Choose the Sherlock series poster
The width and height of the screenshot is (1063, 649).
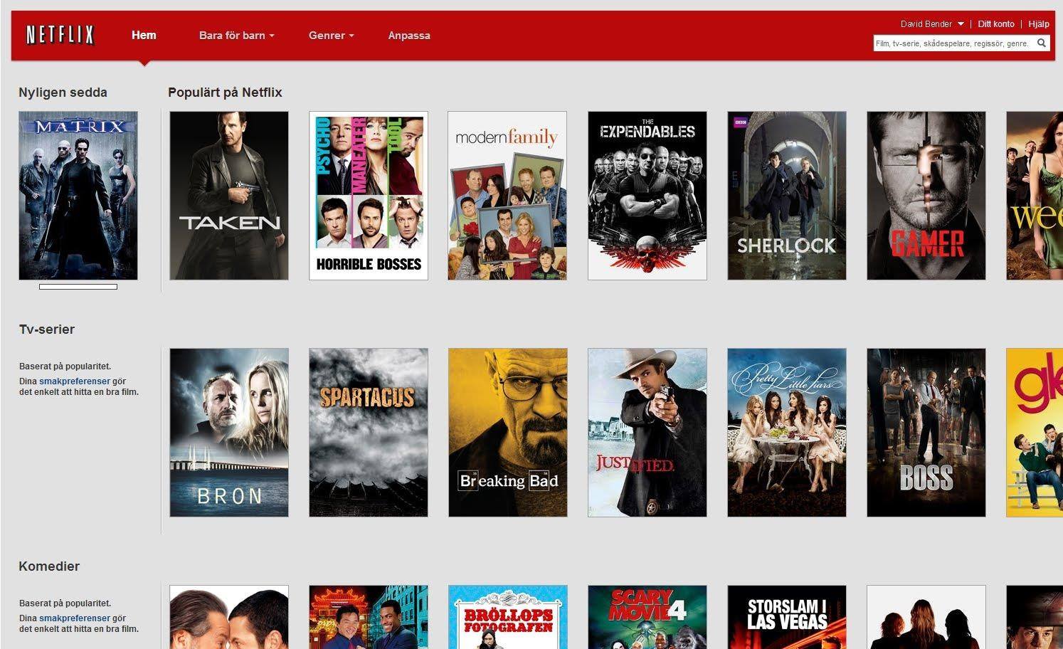[787, 196]
